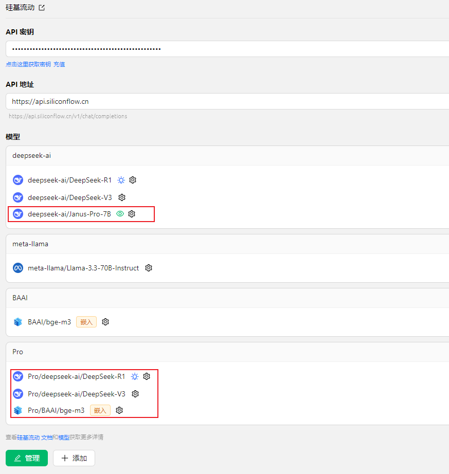The width and height of the screenshot is (449, 474).
Task: Collapse the meta-llama model group header
Action: click(x=227, y=244)
